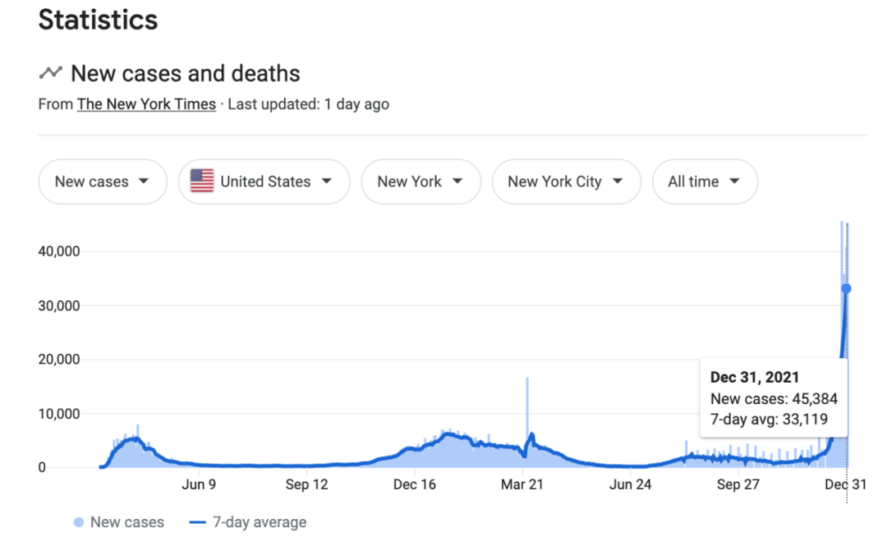Click the Sep 27 x-axis label
The width and height of the screenshot is (887, 537).
[738, 485]
